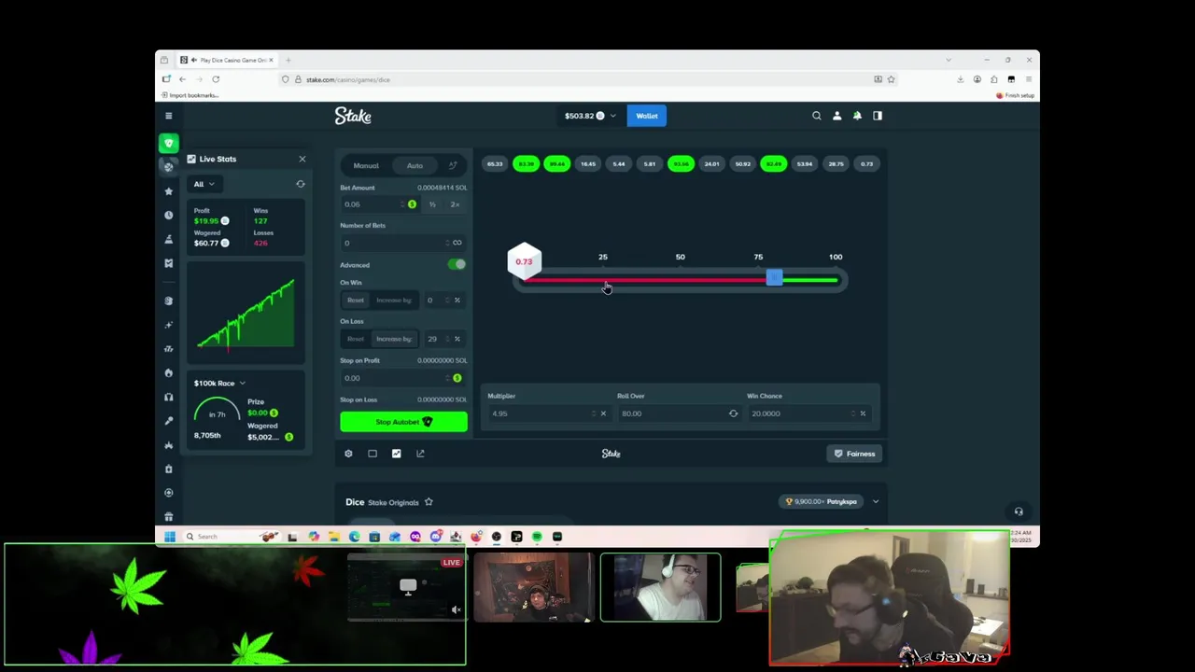This screenshot has width=1195, height=672.
Task: Select Increase by for On Win
Action: [393, 301]
